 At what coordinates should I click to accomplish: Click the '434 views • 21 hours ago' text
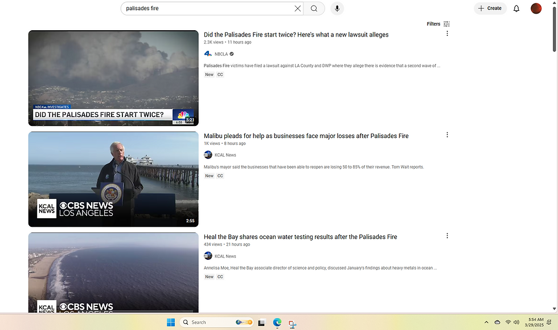coord(227,245)
